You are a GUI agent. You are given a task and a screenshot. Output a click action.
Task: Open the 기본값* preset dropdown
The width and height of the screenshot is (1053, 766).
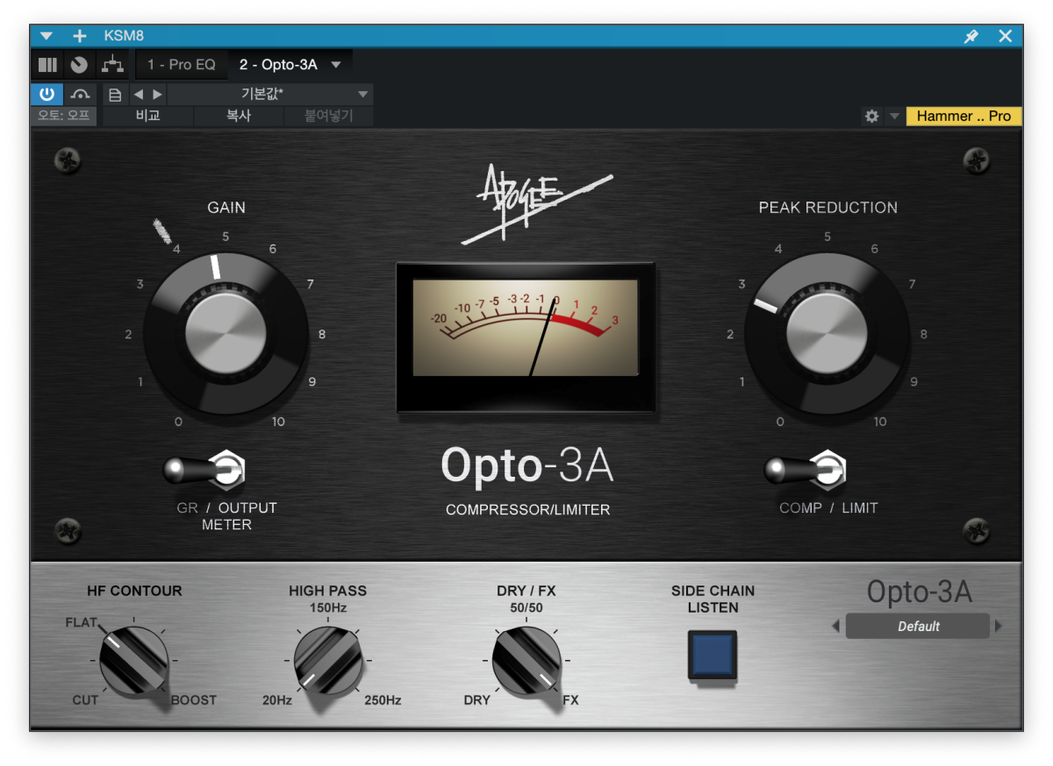269,95
